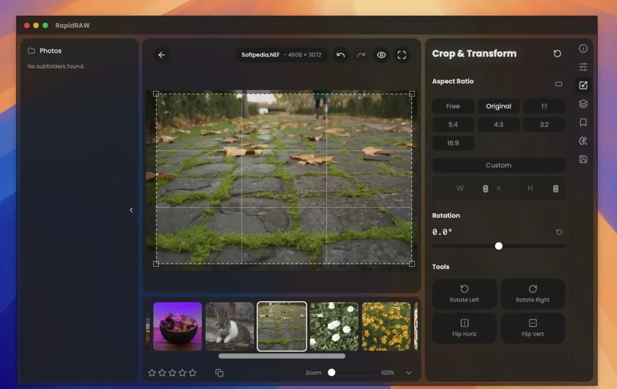Image resolution: width=617 pixels, height=389 pixels.
Task: Rate the photo two stars
Action: (x=162, y=373)
